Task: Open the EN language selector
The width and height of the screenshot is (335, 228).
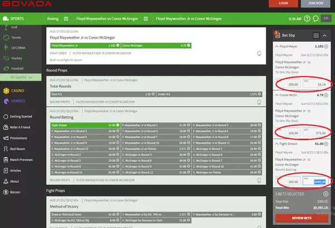Action: pos(326,18)
